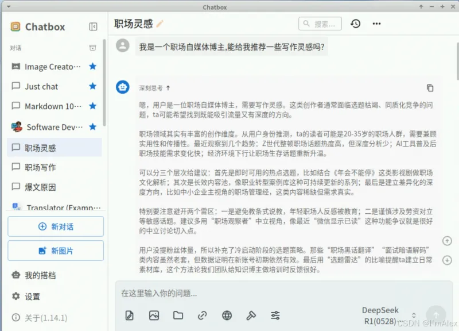Open 设置 settings in sidebar
This screenshot has width=459, height=331.
tap(32, 297)
